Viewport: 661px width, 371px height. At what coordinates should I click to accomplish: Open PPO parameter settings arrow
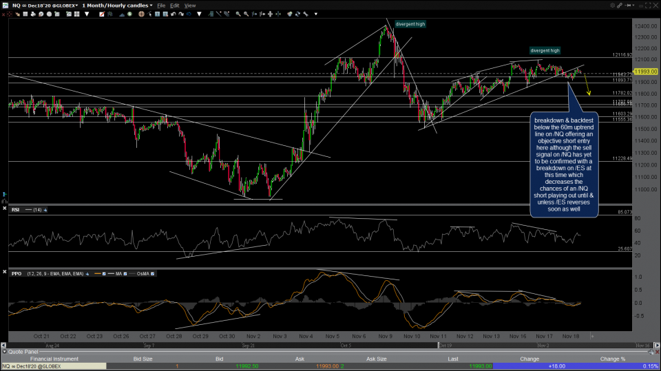87,274
